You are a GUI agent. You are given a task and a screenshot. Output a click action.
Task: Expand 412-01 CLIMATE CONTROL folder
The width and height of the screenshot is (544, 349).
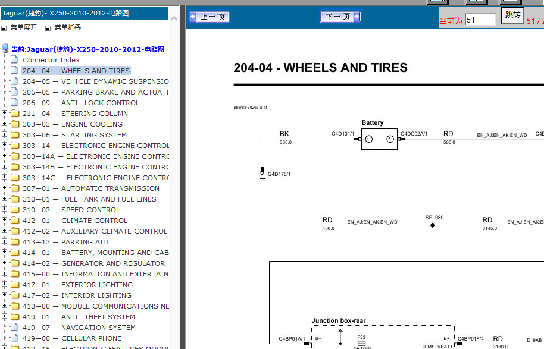tap(4, 220)
